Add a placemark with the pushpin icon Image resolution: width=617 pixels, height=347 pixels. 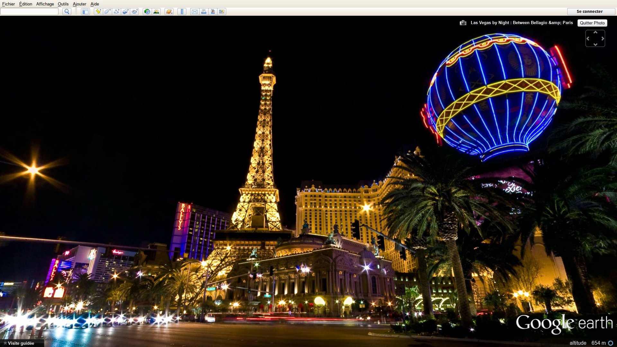tap(98, 12)
